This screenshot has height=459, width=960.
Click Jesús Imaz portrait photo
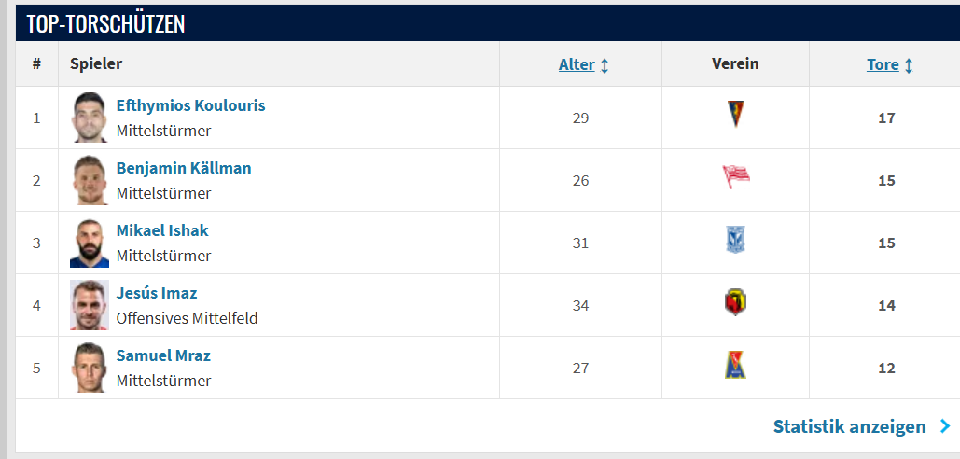90,305
